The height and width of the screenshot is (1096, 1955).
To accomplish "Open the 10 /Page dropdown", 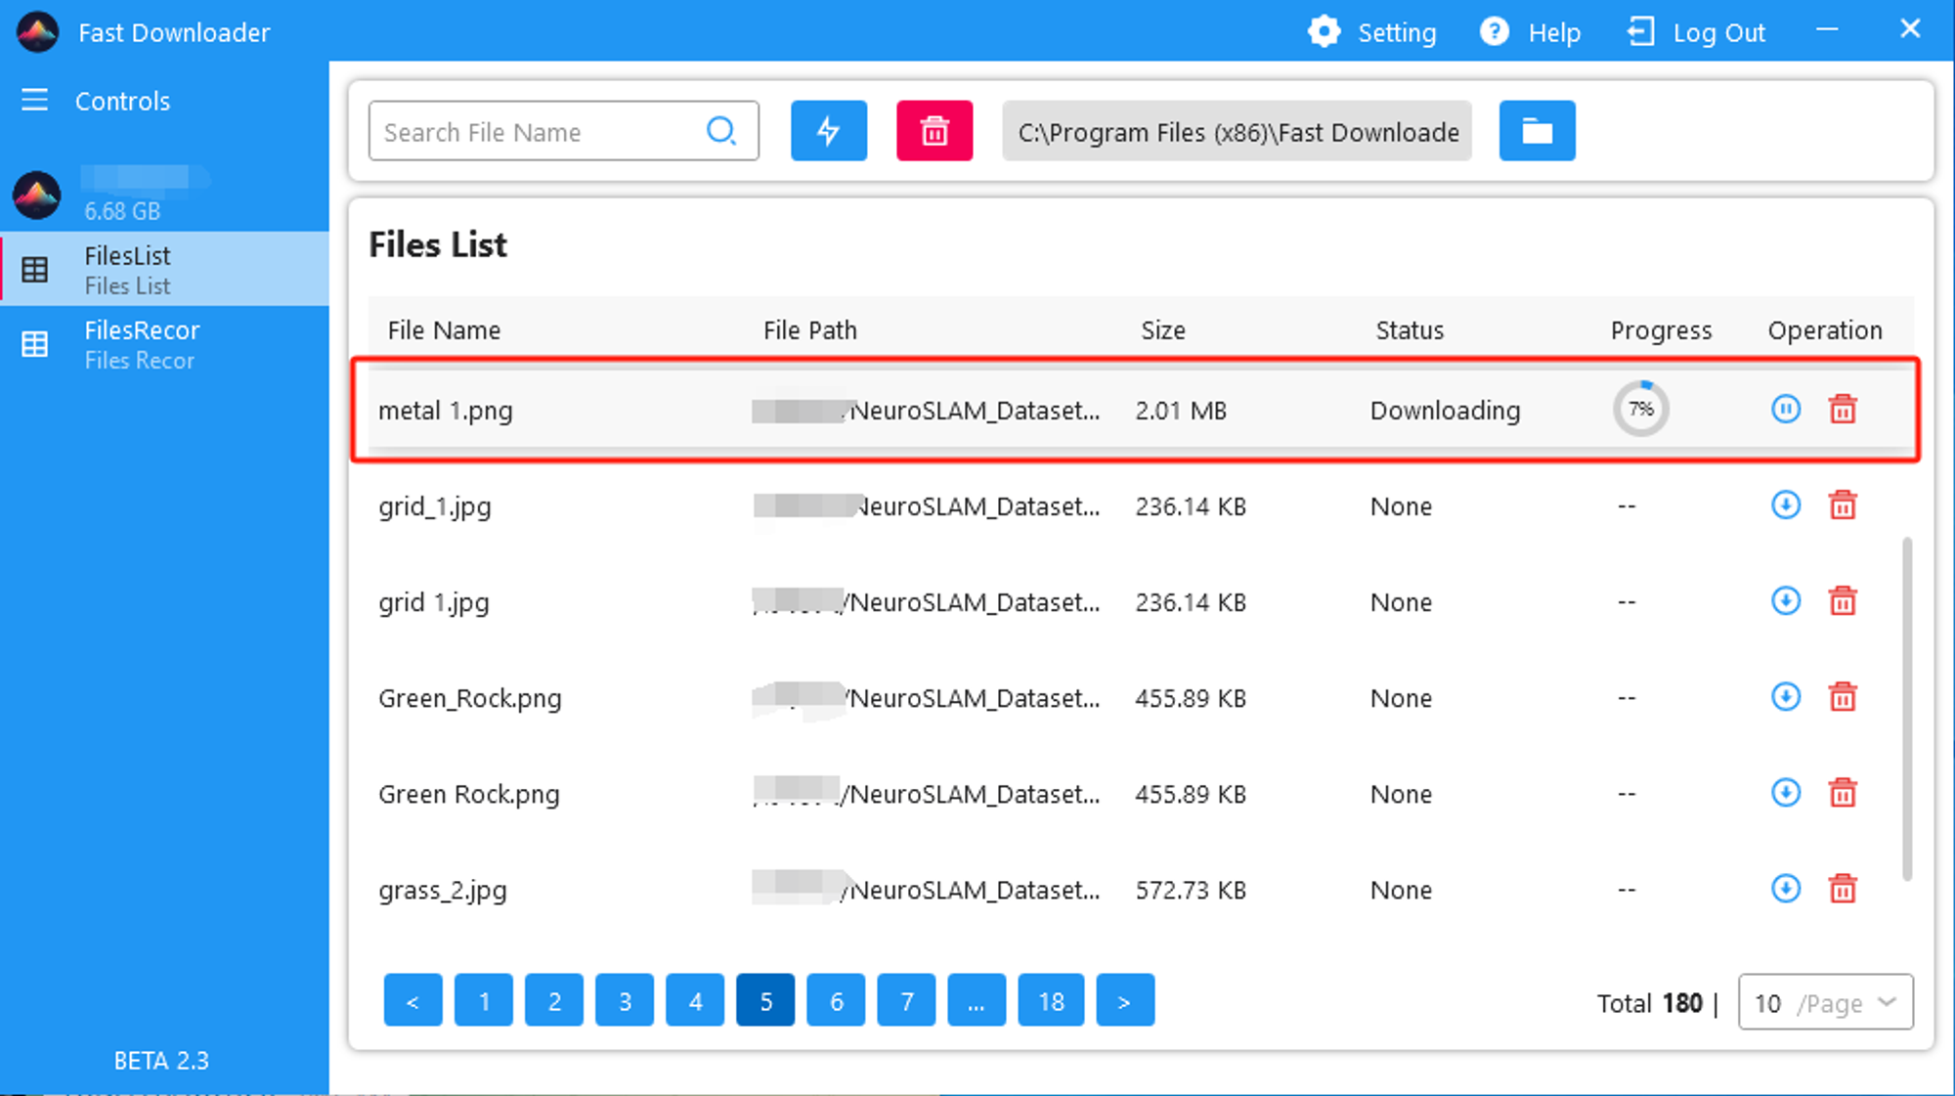I will [x=1825, y=1002].
